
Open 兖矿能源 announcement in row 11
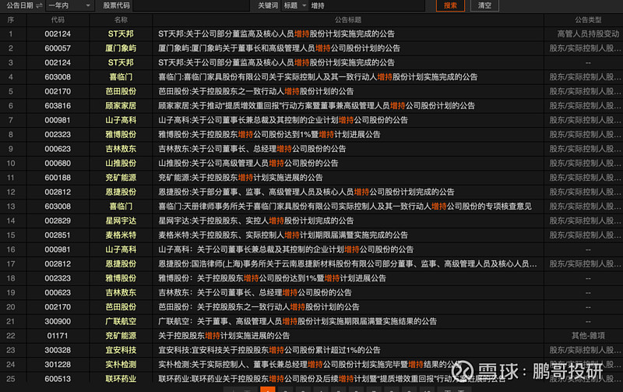241,178
